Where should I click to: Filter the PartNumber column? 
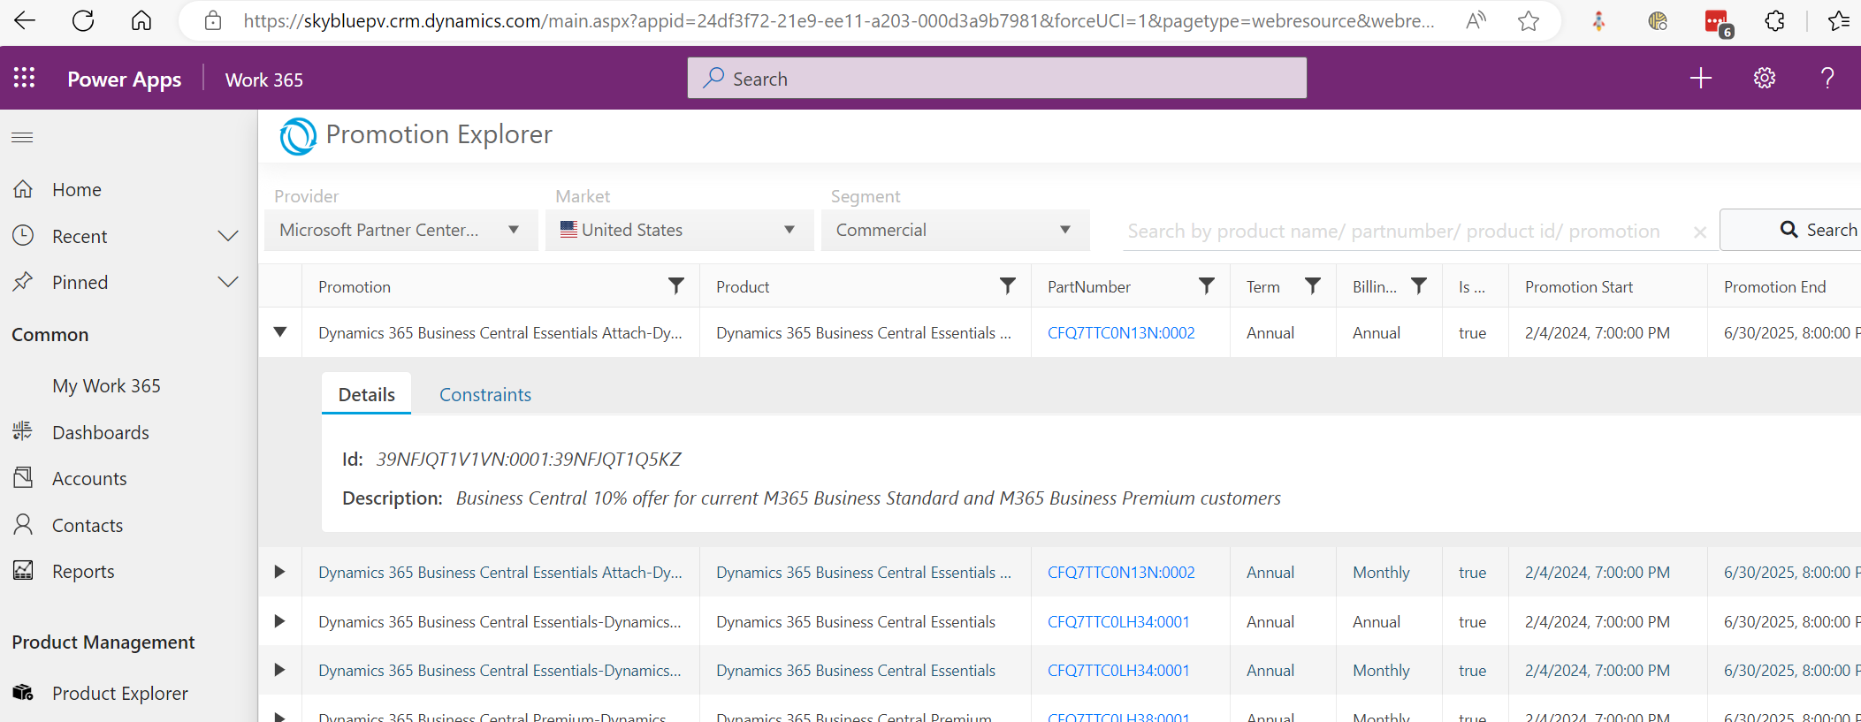[x=1207, y=285]
